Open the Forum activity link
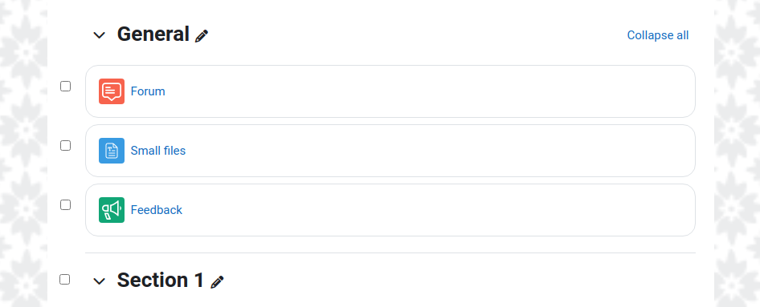This screenshot has height=307, width=760. [x=148, y=91]
